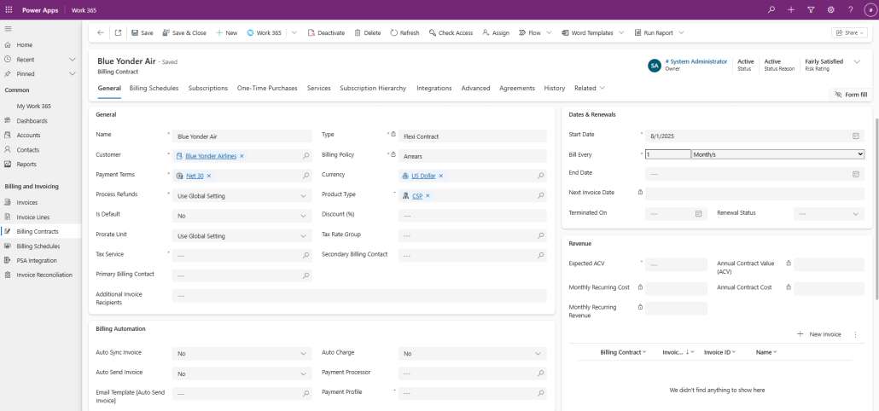879x411 pixels.
Task: Open record in new window icon
Action: pos(118,32)
